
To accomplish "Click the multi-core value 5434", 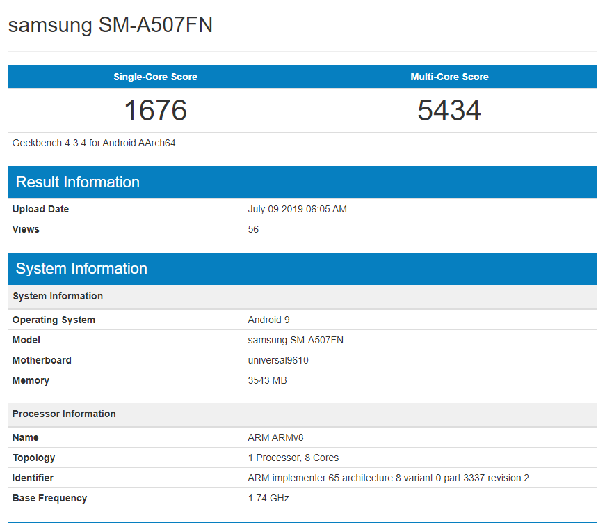I will point(449,111).
